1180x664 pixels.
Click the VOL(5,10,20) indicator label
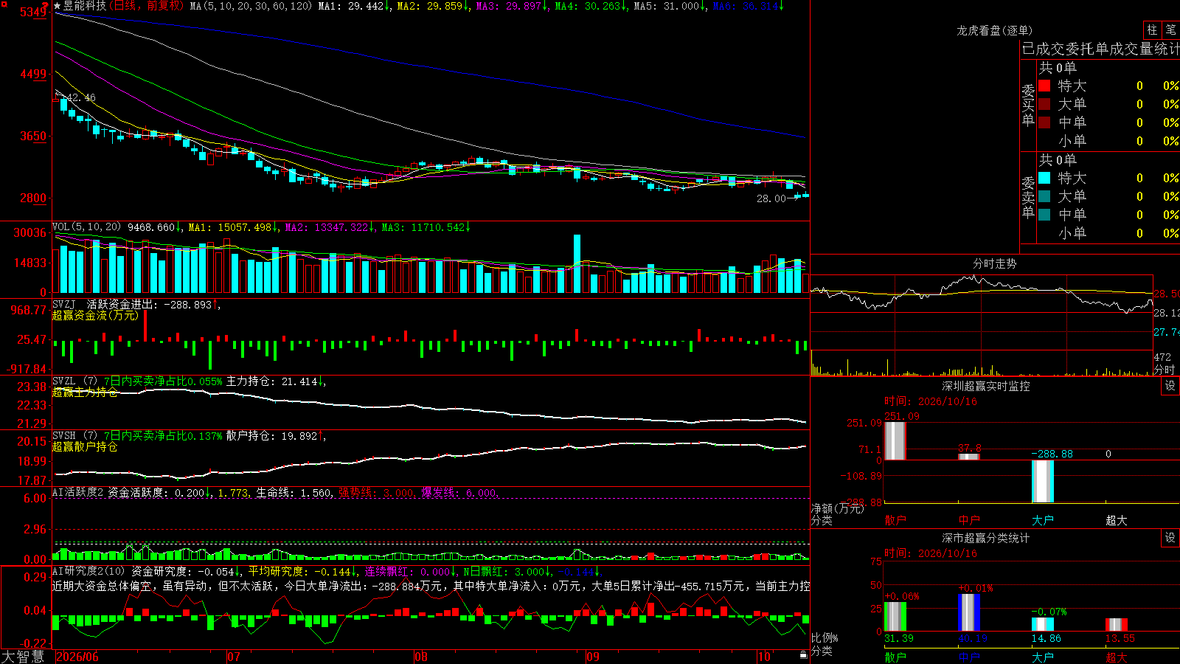coord(87,227)
